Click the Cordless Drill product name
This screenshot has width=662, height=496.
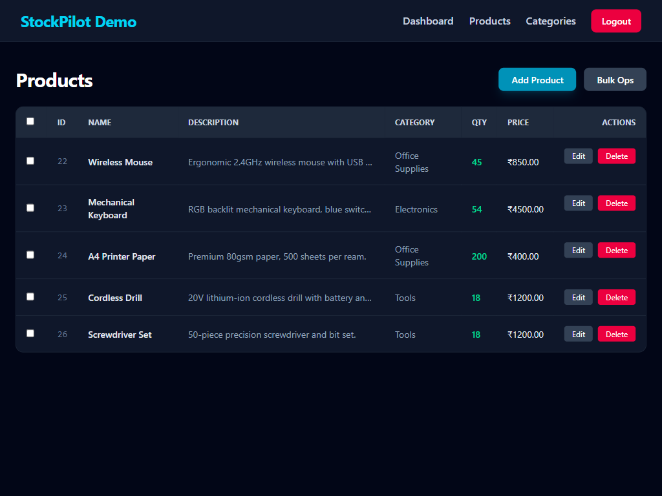(x=115, y=298)
